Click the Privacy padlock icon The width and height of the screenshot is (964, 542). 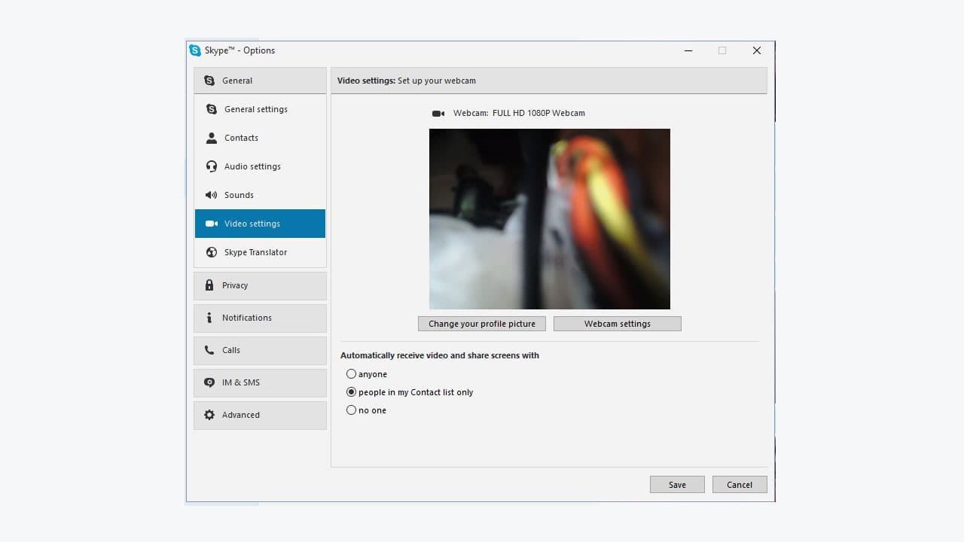[x=209, y=285]
